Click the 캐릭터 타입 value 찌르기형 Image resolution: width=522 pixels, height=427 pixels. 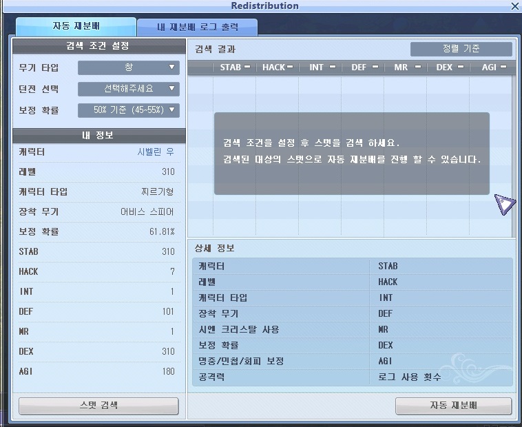158,191
